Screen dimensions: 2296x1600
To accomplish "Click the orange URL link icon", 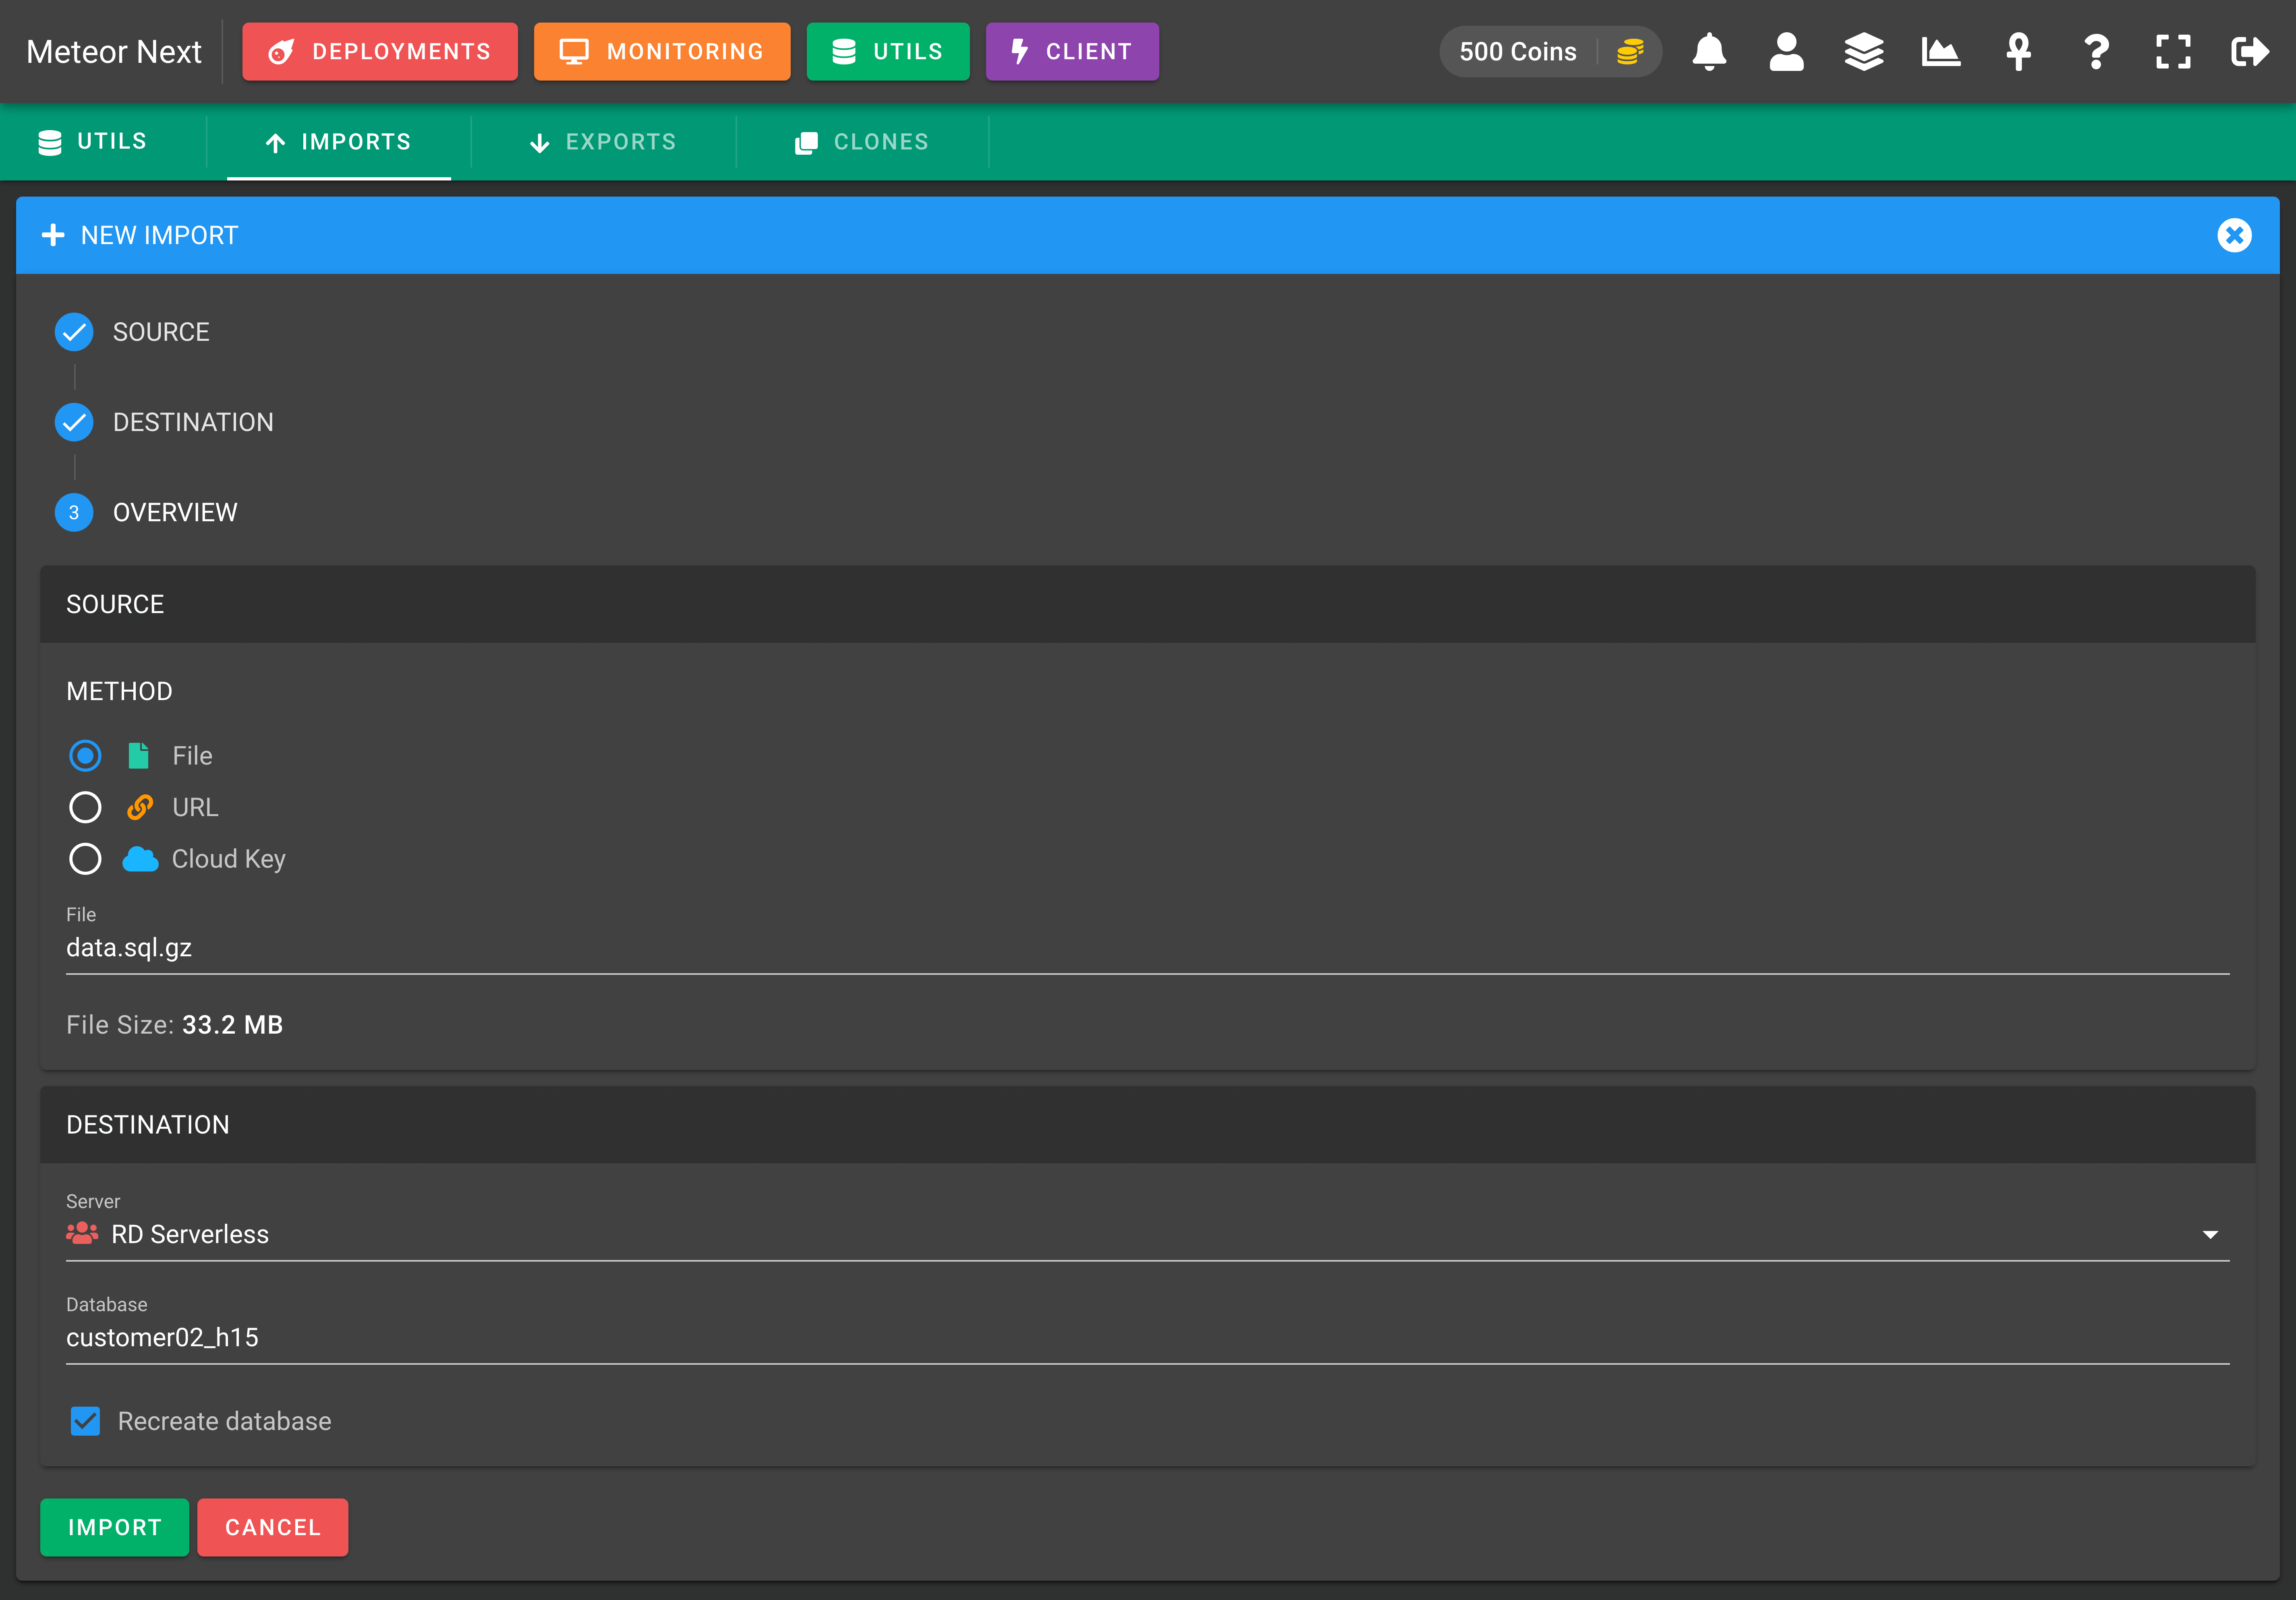I will tap(140, 807).
